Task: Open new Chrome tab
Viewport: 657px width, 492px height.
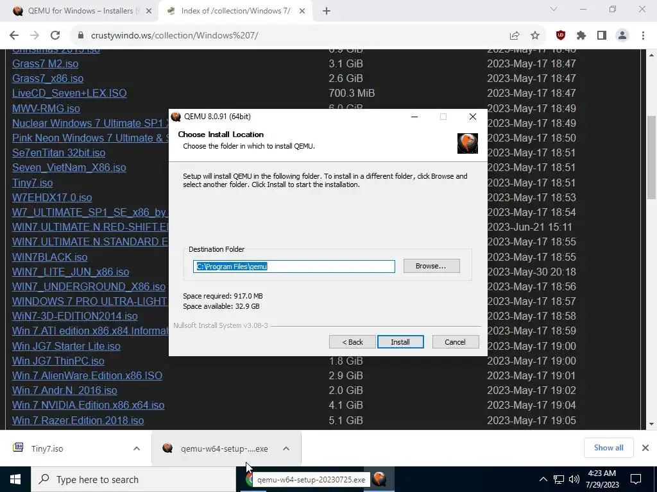Action: click(x=327, y=12)
